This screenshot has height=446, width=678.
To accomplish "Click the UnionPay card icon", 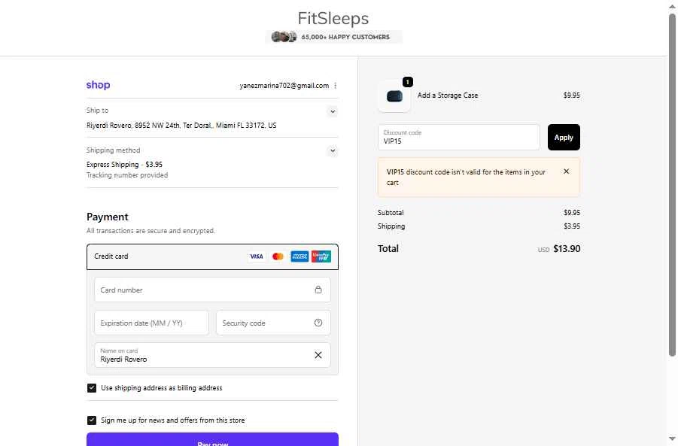I will (x=321, y=256).
